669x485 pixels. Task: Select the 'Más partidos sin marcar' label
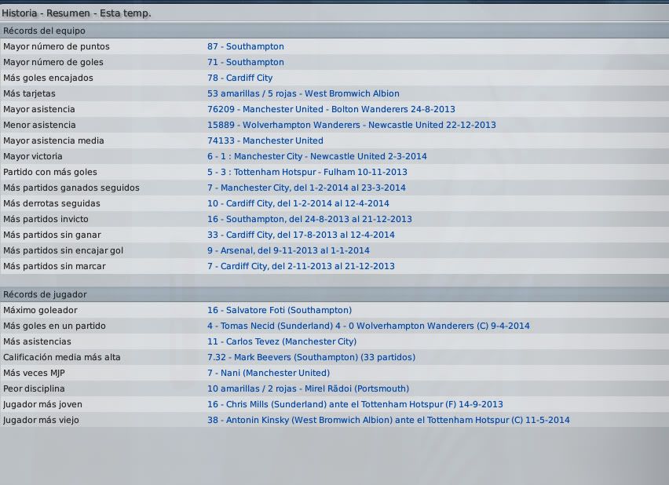[x=54, y=267]
